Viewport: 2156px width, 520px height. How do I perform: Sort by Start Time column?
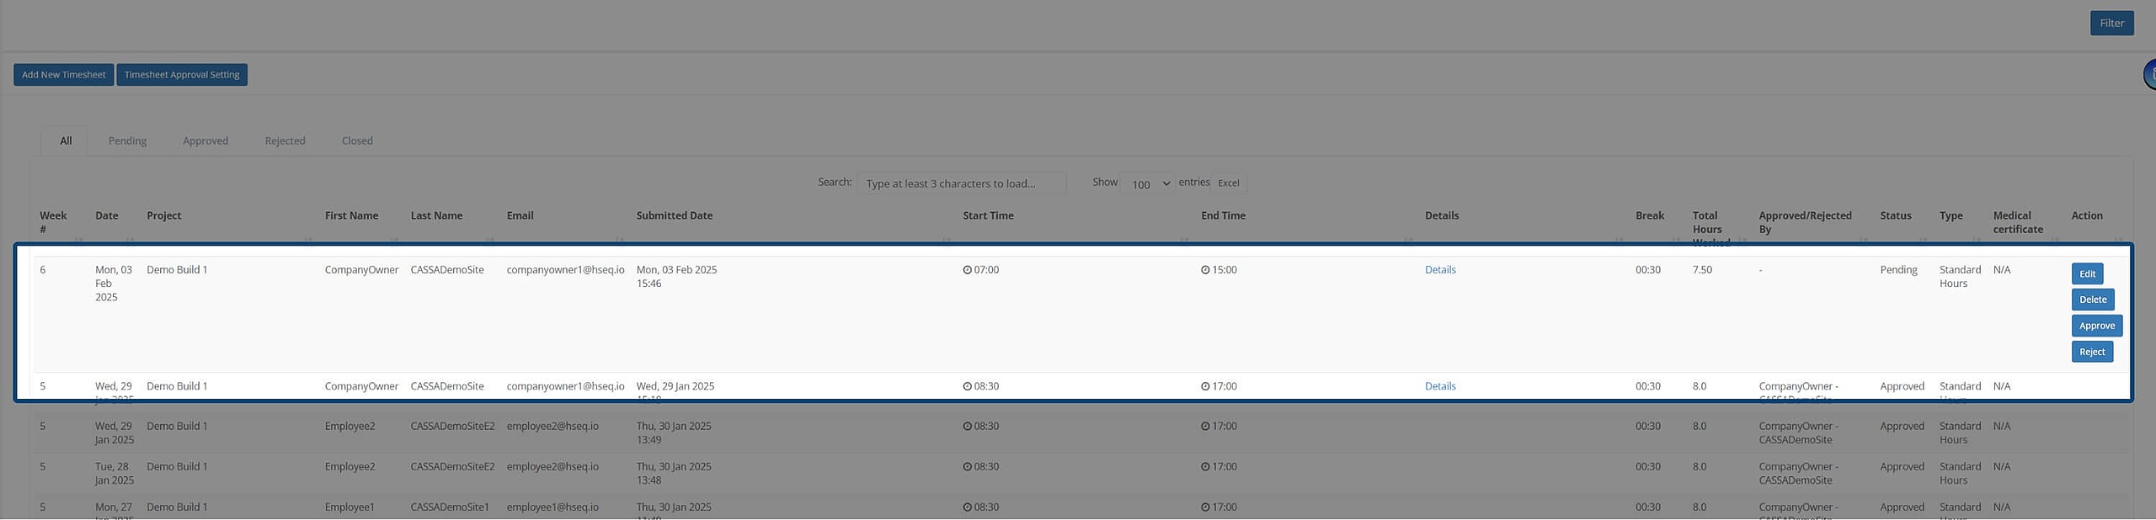988,215
